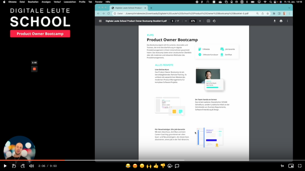Go back in Chrome
The image size is (305, 171).
pos(98,14)
